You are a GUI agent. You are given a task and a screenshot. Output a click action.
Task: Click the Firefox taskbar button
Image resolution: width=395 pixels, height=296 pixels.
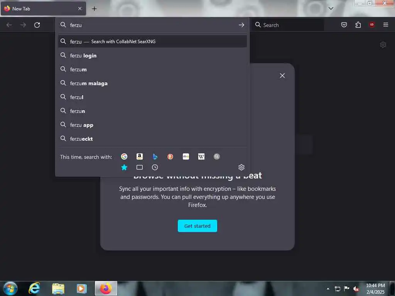tap(106, 288)
